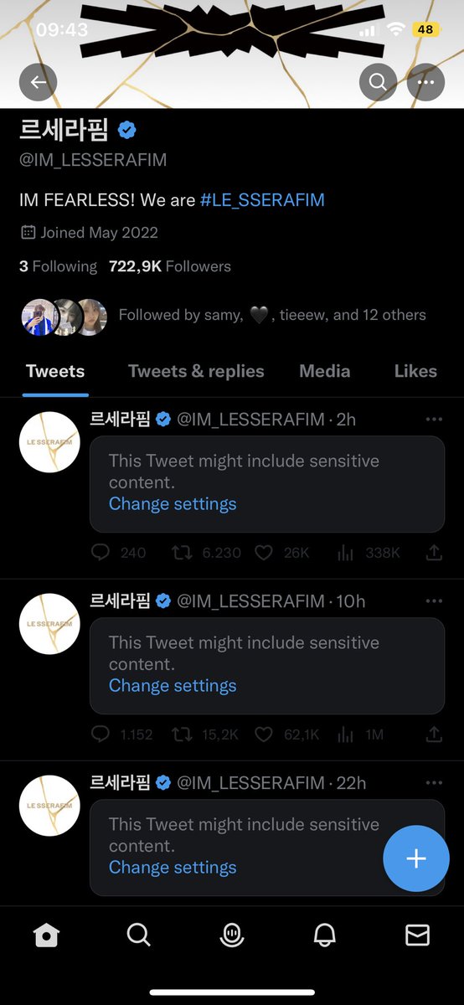464x1005 pixels.
Task: Go to Home in bottom bar
Action: (x=46, y=935)
